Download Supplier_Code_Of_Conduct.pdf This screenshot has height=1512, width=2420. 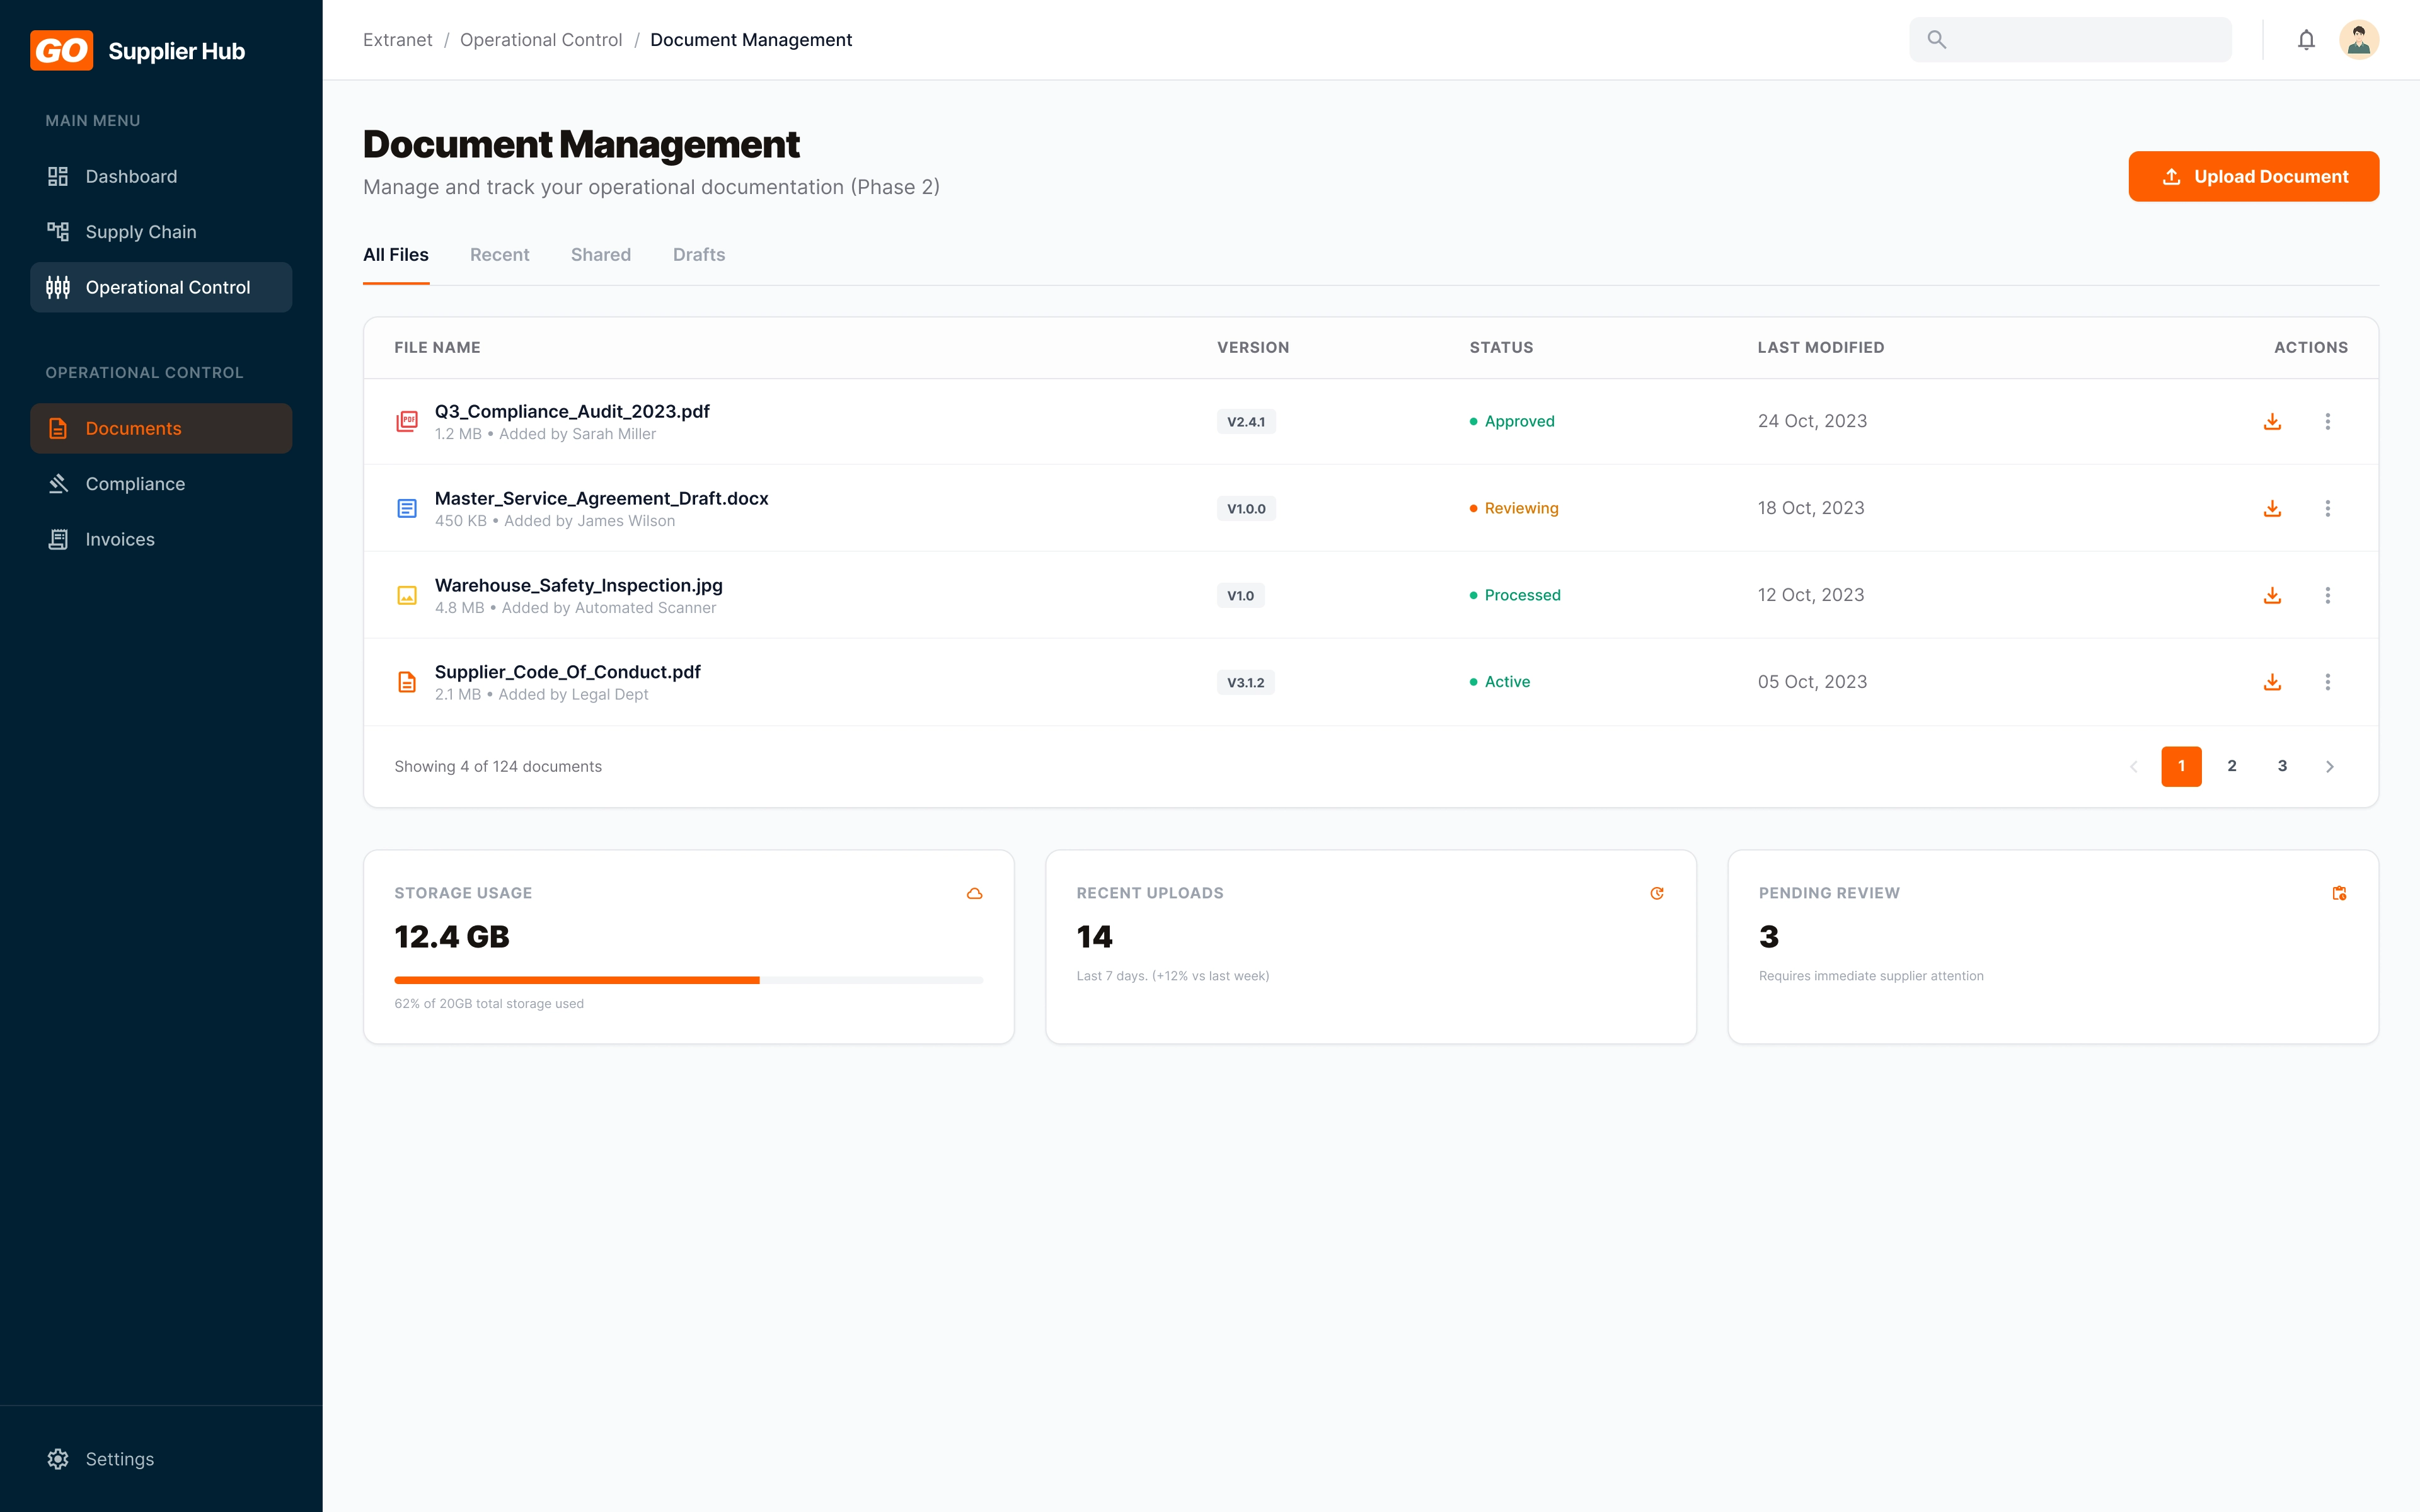[2272, 682]
